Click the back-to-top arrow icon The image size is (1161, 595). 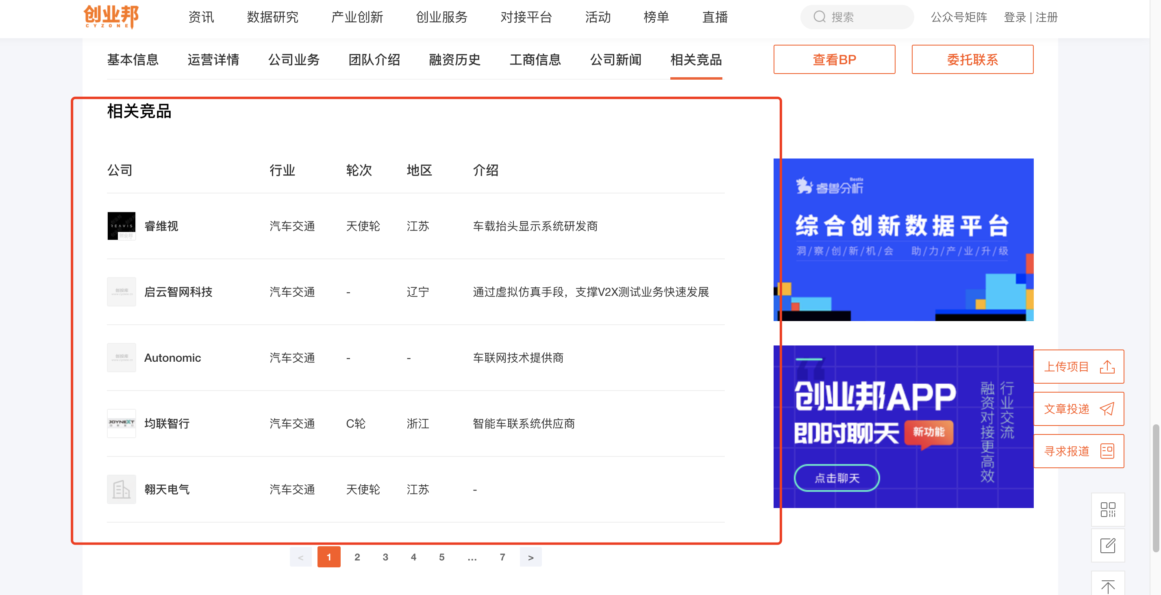point(1107,585)
